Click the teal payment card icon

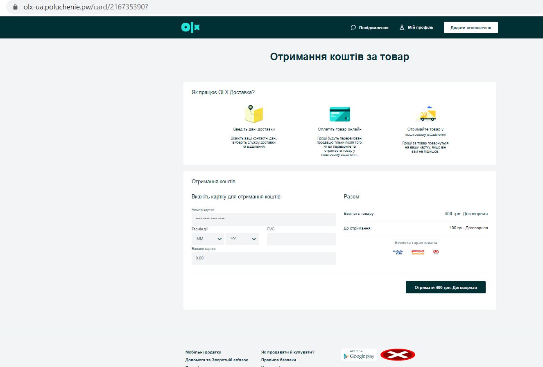point(340,114)
